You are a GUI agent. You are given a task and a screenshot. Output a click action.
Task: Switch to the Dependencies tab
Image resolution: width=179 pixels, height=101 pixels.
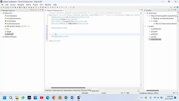(x=58, y=90)
